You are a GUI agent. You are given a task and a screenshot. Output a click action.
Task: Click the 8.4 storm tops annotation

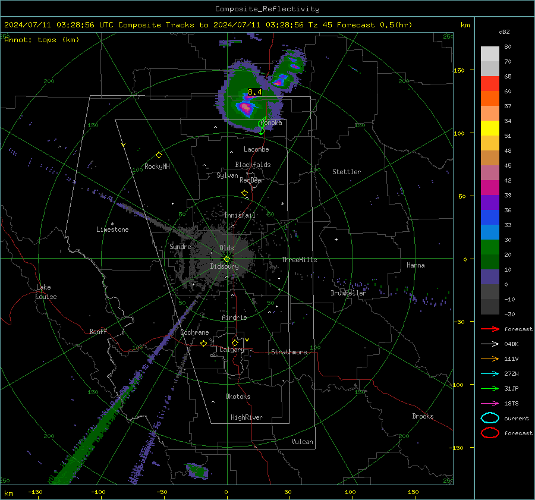(254, 92)
